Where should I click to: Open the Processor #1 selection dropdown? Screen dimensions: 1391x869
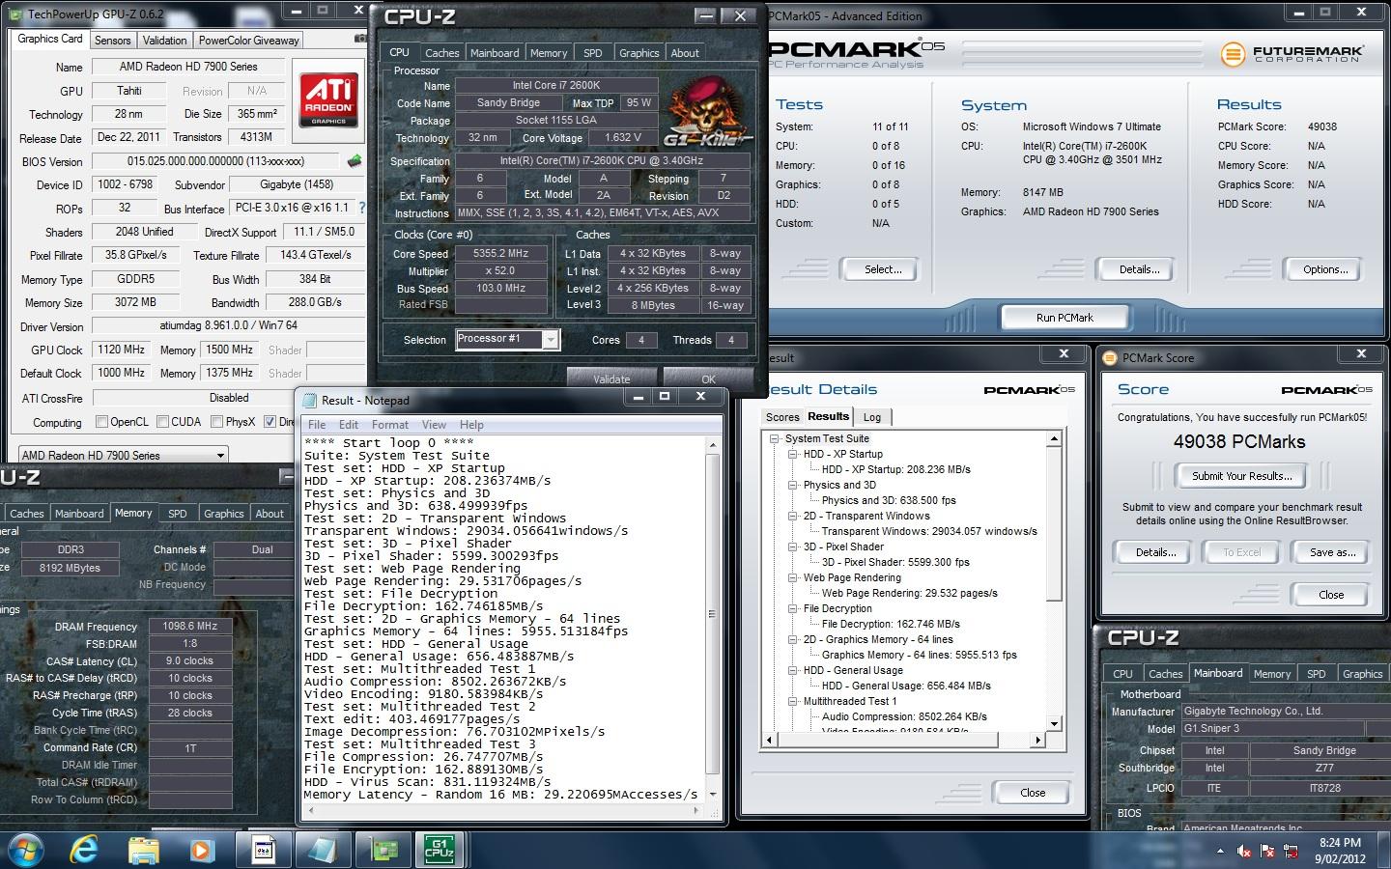(x=550, y=339)
